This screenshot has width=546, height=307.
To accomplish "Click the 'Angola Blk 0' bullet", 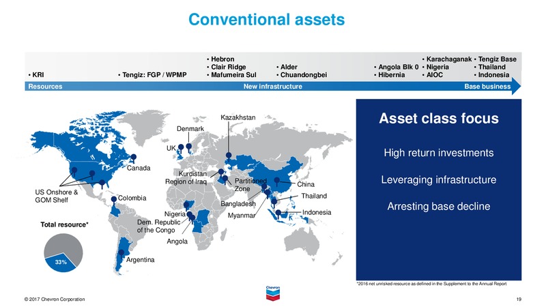I will point(397,67).
